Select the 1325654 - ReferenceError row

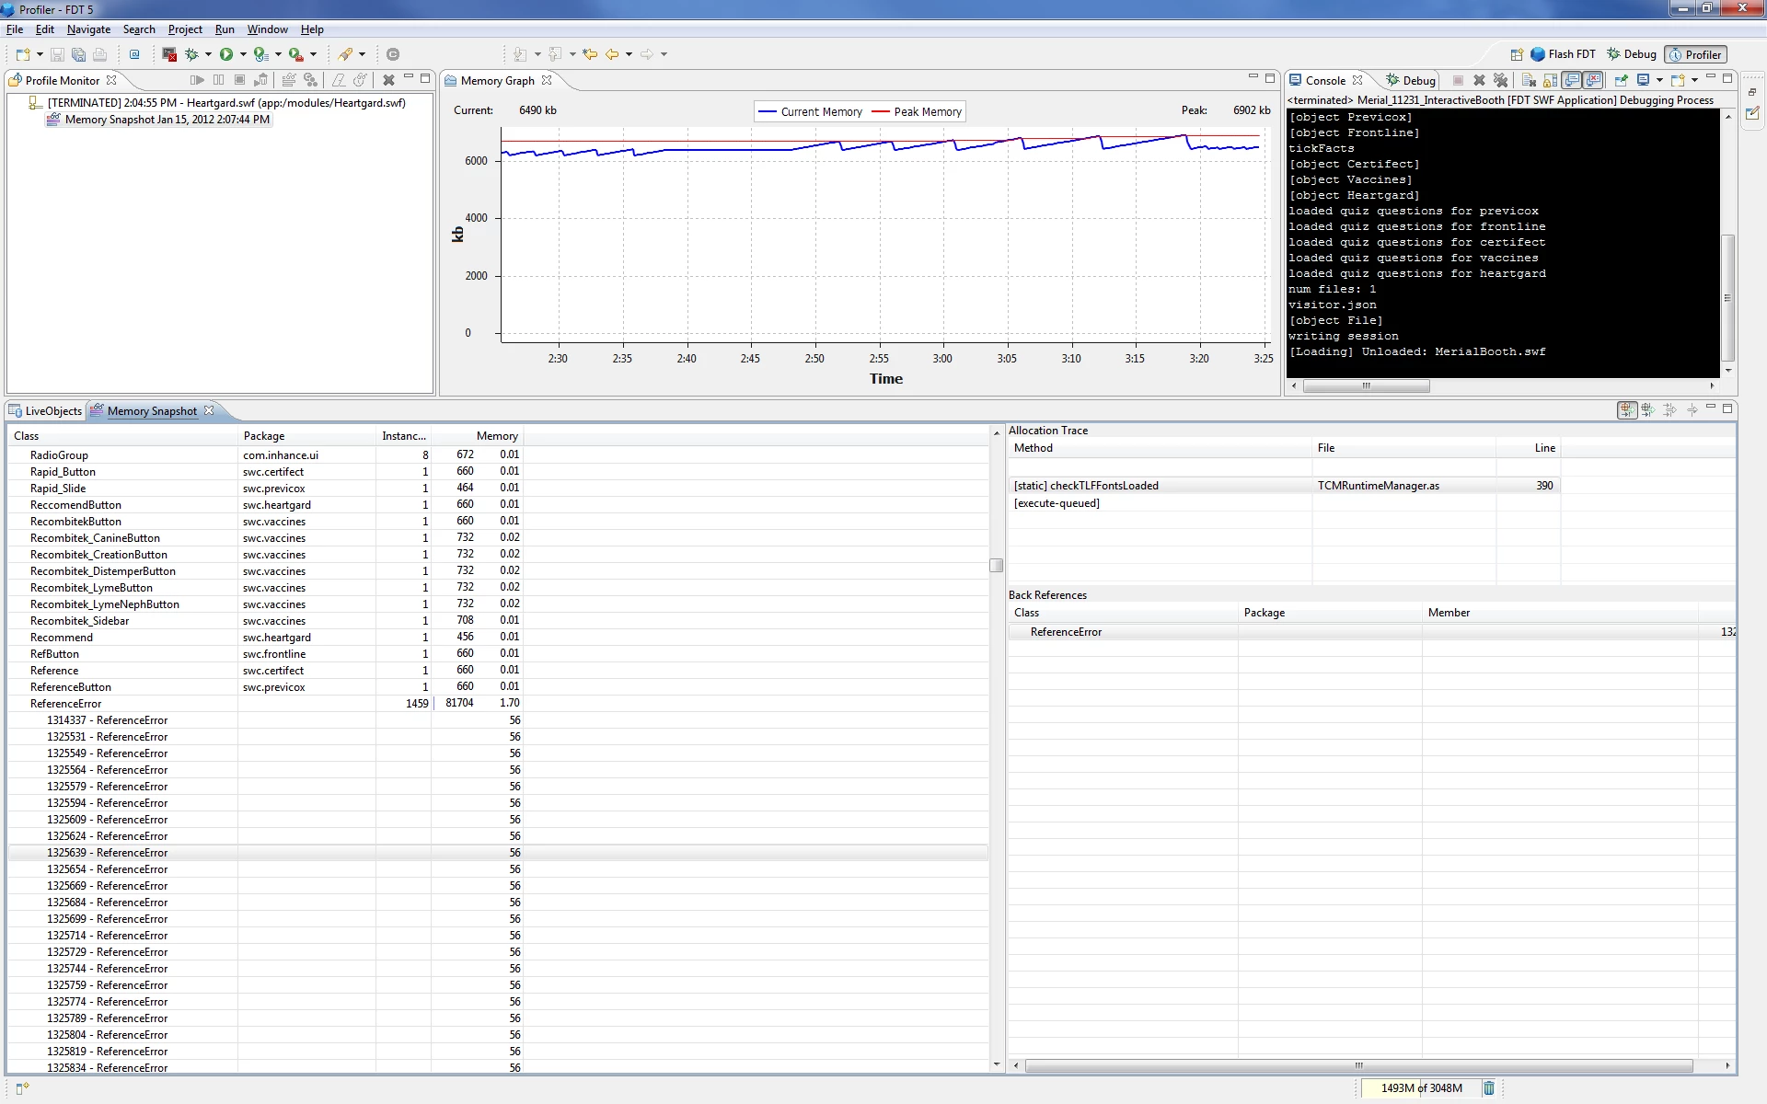pyautogui.click(x=107, y=869)
